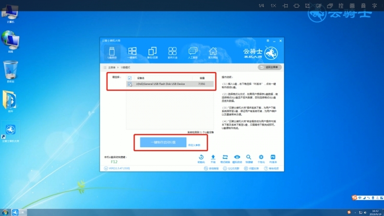Toggle the select-all checkbox in device header

(x=130, y=78)
